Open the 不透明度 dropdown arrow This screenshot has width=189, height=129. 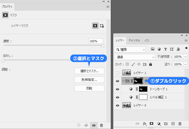click(x=185, y=57)
